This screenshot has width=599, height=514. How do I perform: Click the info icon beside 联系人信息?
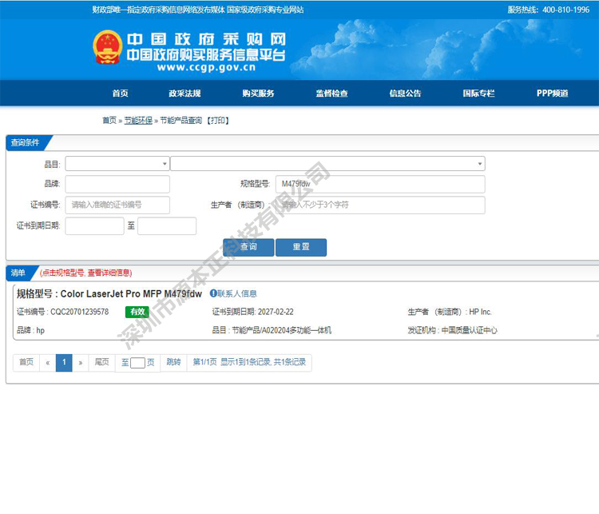coord(213,293)
